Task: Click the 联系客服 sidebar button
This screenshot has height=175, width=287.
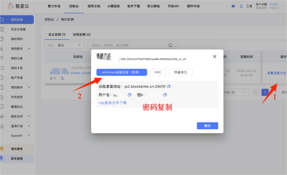Action: (x=17, y=159)
